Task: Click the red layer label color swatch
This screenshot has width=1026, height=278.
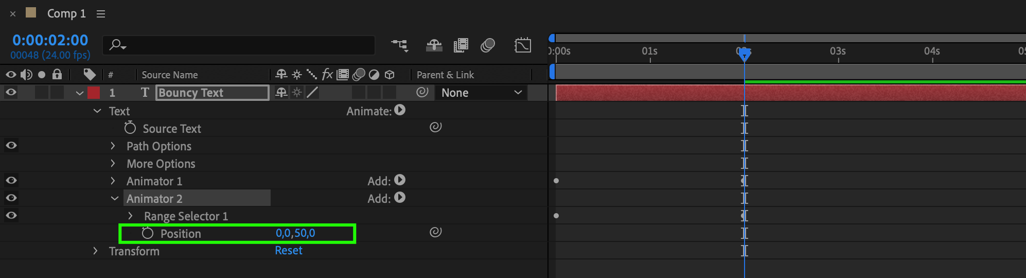Action: (x=94, y=93)
